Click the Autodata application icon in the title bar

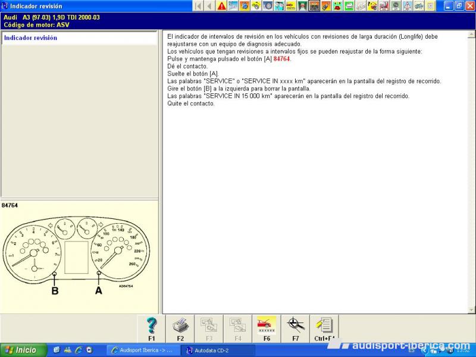point(5,6)
